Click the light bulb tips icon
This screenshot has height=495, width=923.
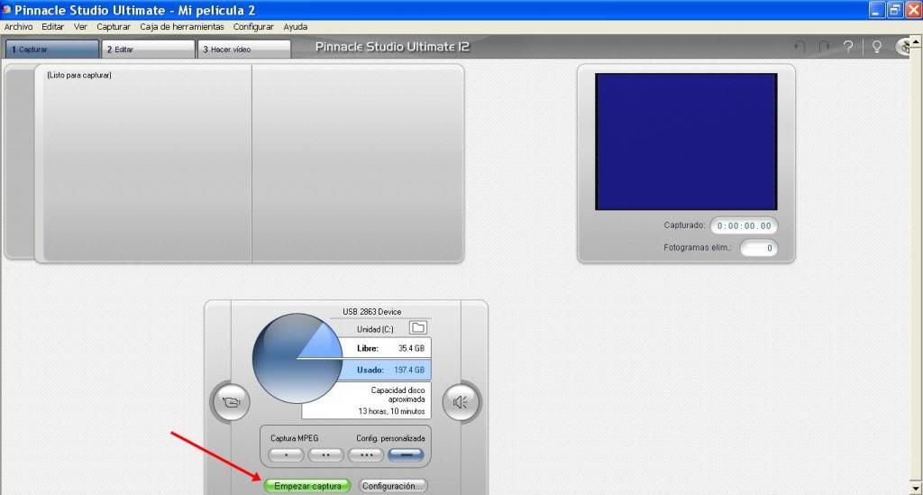tap(876, 48)
